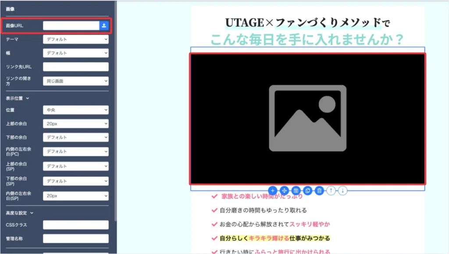Click the move element up arrow icon
The width and height of the screenshot is (449, 254).
[x=331, y=190]
